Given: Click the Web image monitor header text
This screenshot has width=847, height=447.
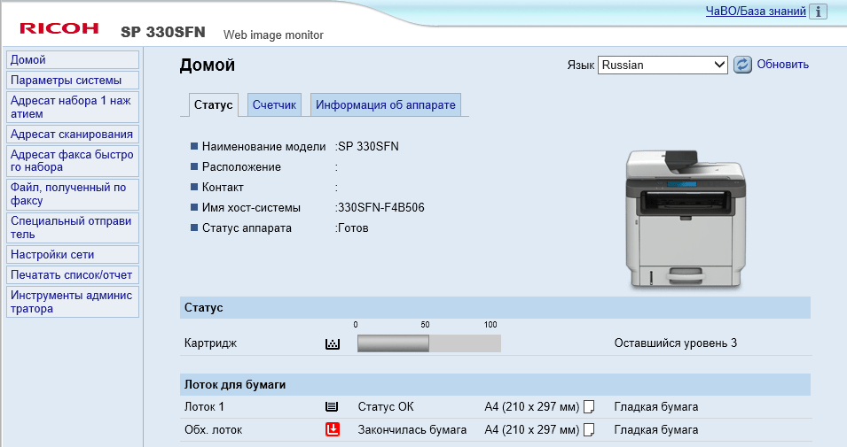Looking at the screenshot, I should pos(273,35).
